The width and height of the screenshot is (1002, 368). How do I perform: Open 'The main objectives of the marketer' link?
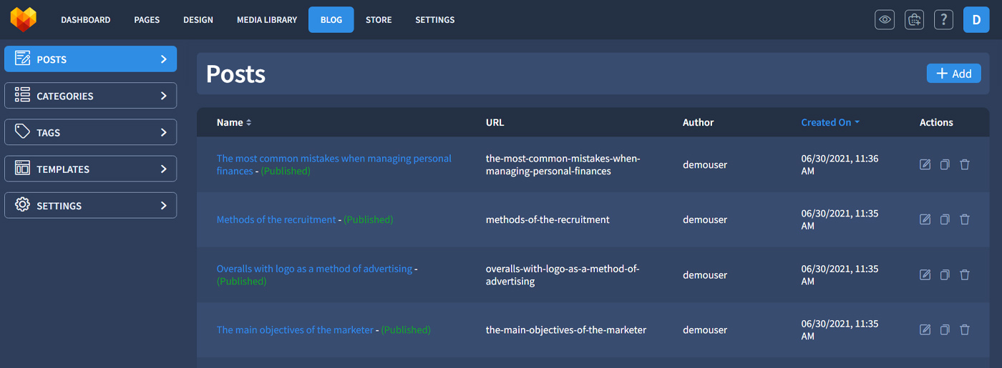click(x=295, y=330)
